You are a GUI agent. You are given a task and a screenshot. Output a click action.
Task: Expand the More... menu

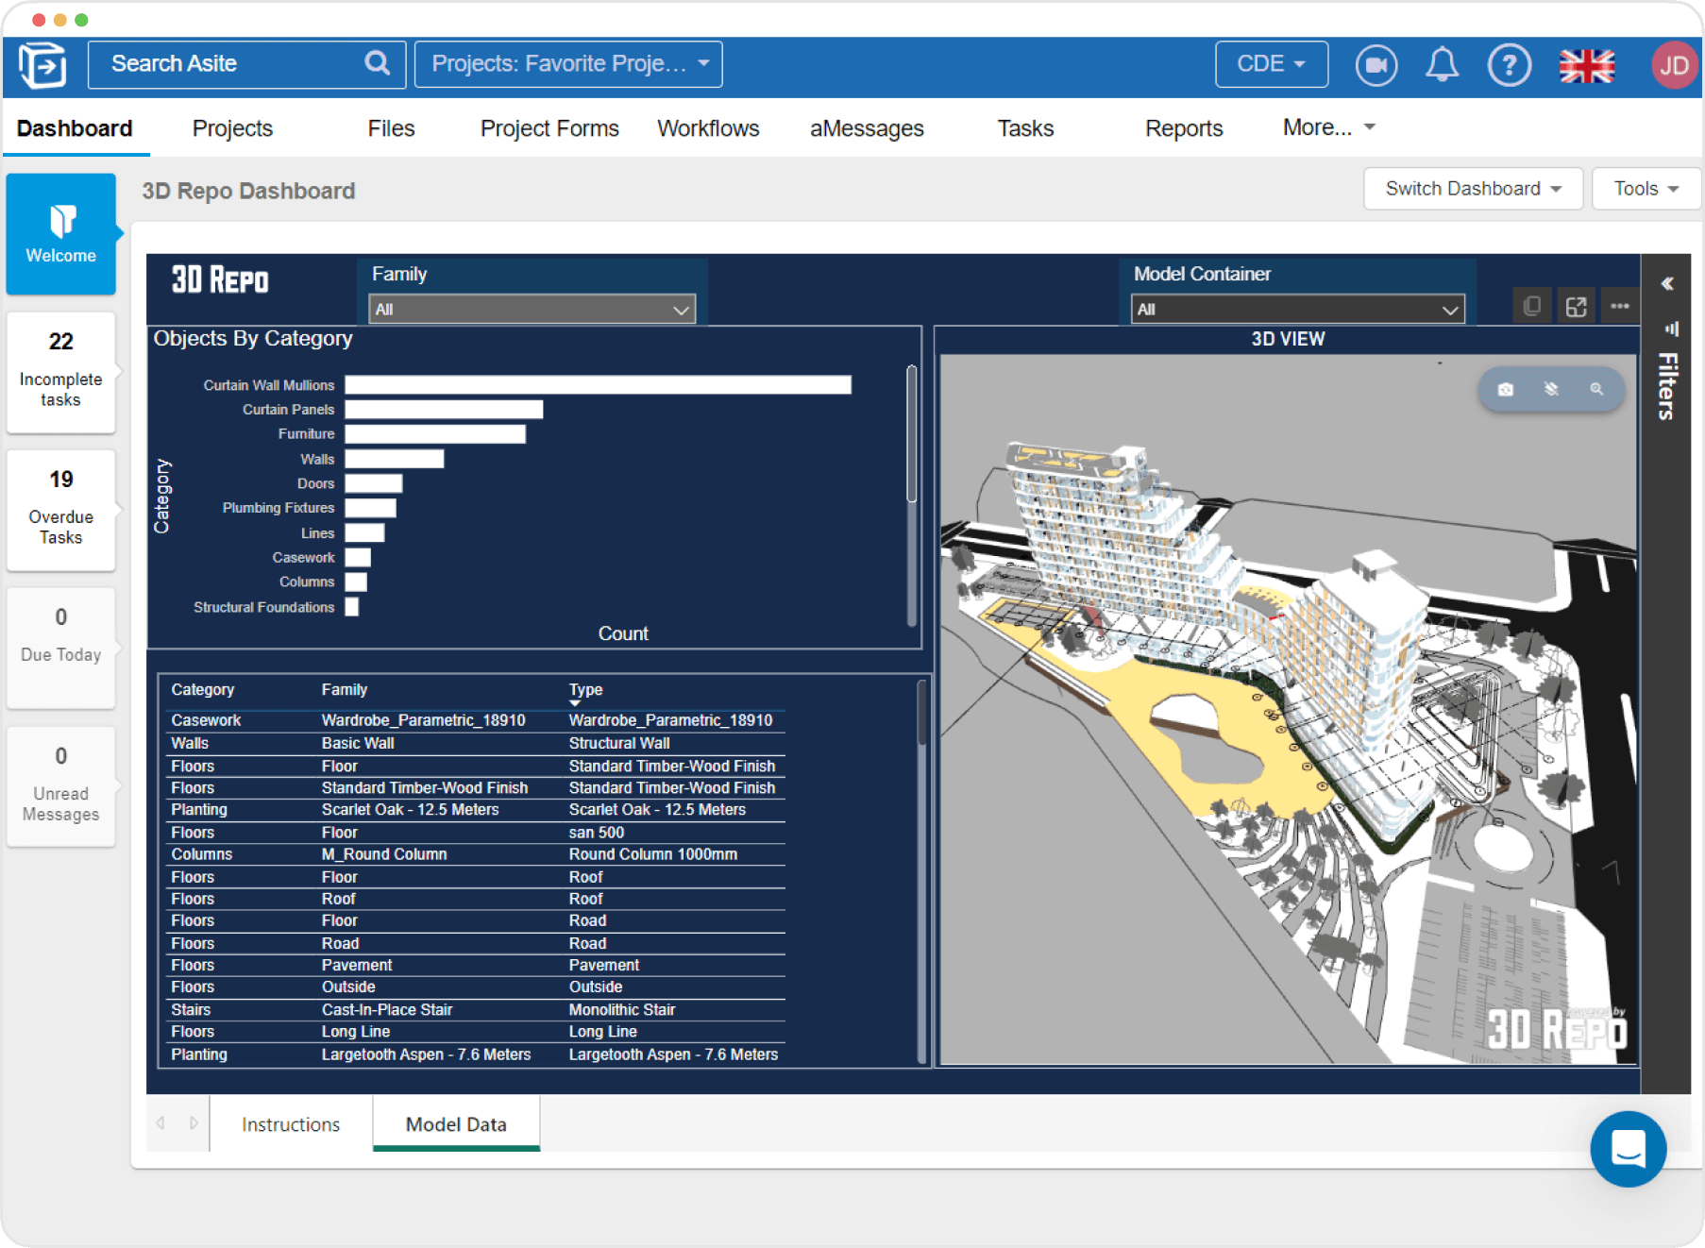click(x=1328, y=127)
